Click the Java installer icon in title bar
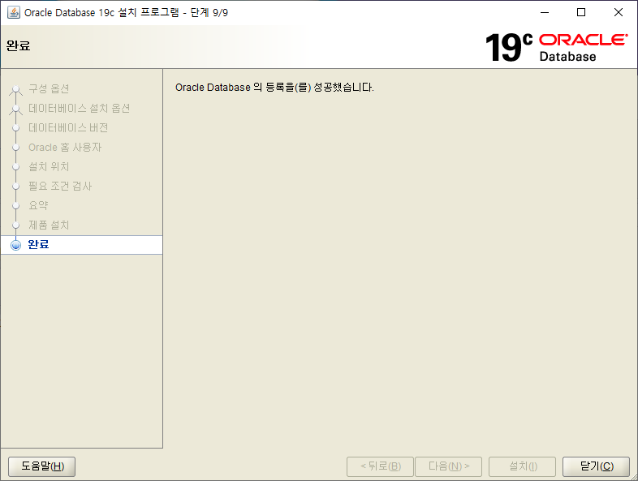Image resolution: width=638 pixels, height=481 pixels. (x=14, y=12)
